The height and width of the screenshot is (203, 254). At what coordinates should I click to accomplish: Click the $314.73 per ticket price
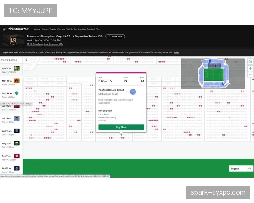[108, 94]
